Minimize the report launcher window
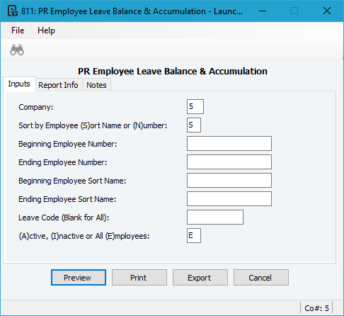344x316 pixels. [x=263, y=11]
